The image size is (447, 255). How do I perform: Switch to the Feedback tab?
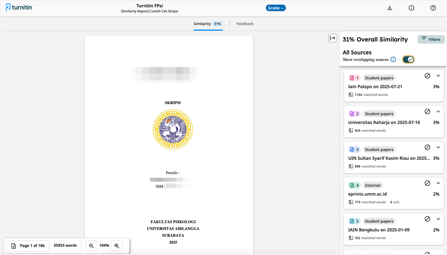point(245,24)
